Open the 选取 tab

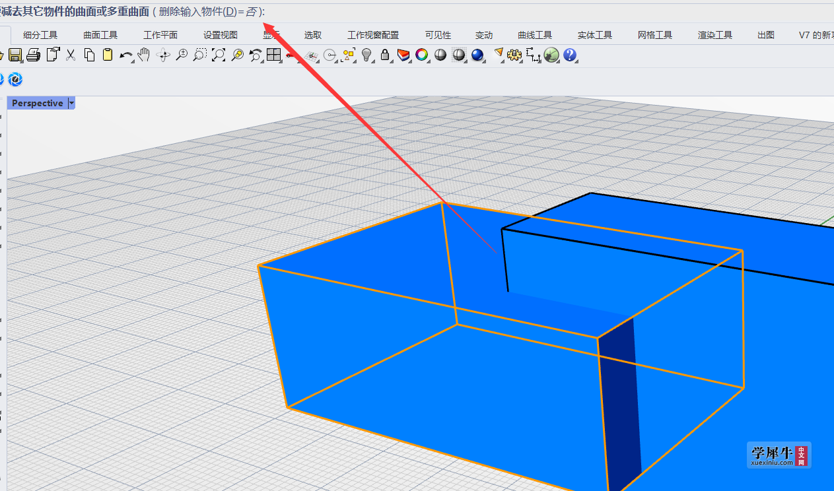coord(313,35)
